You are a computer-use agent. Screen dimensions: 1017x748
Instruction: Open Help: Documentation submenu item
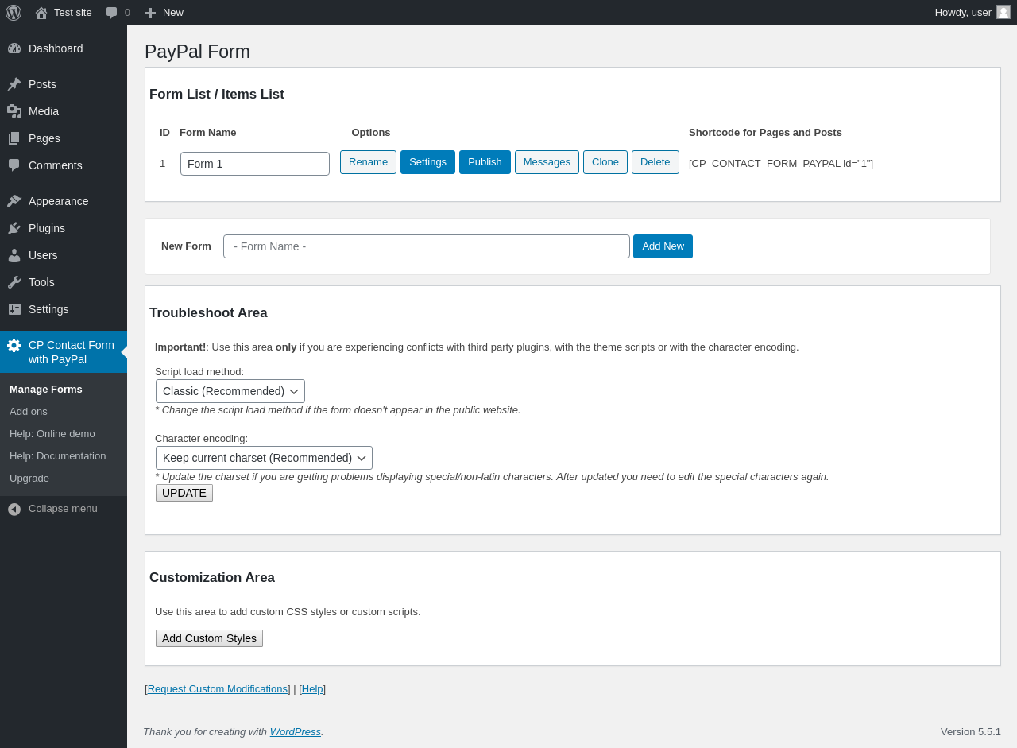coord(58,456)
